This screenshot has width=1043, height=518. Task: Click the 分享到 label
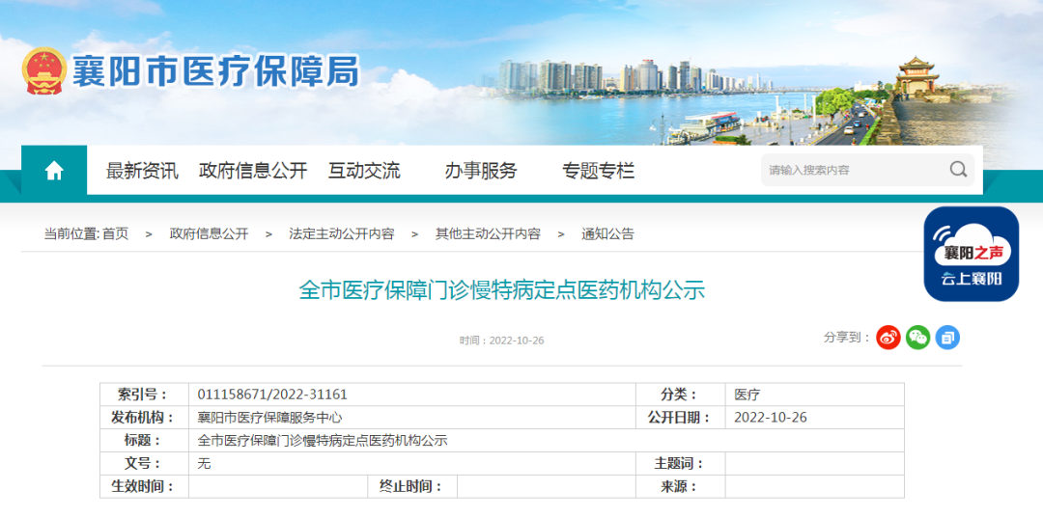[x=847, y=338]
